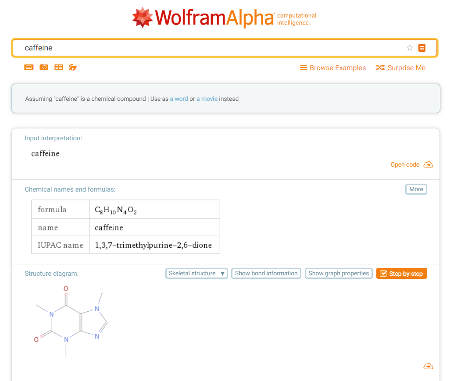Click the 'caffeine' name table cell
Screen dimensions: 450x381
(155, 228)
